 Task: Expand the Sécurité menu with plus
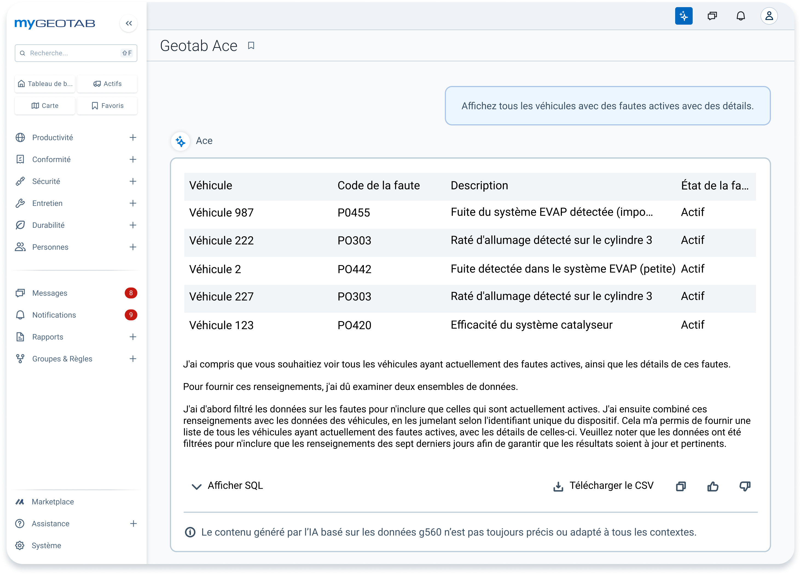point(133,181)
